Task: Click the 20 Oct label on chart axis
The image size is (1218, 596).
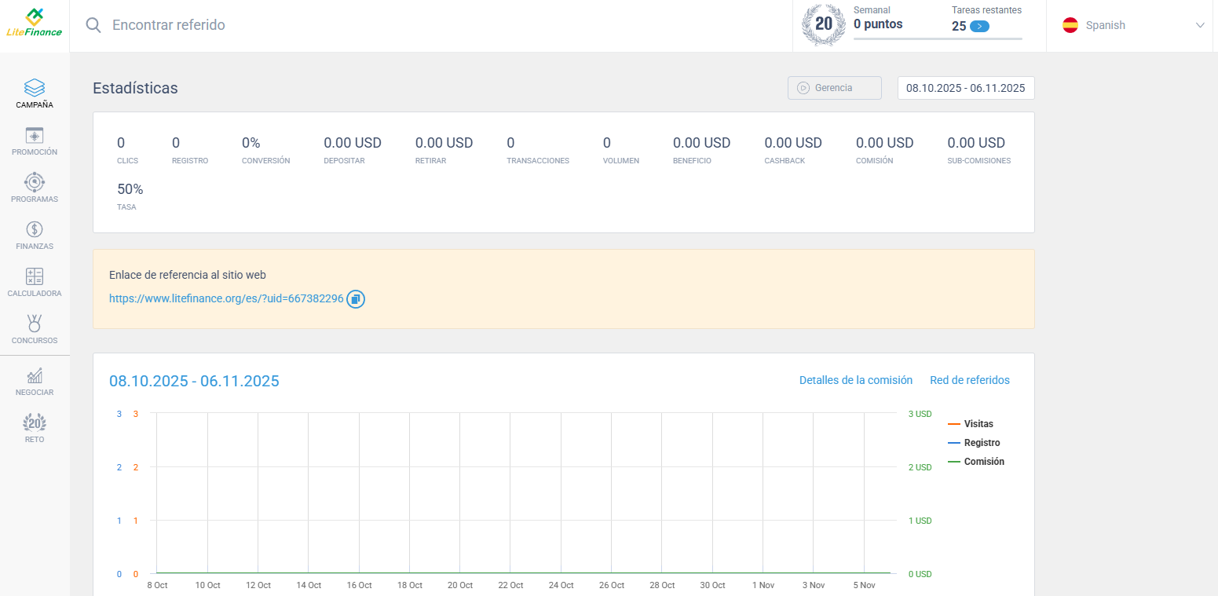Action: (460, 585)
